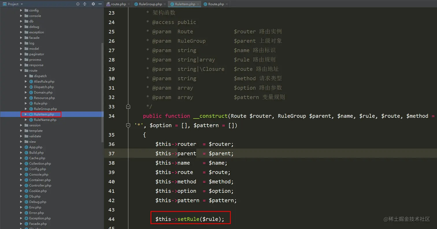Expand the debug folder
The height and width of the screenshot is (229, 437).
point(21,27)
